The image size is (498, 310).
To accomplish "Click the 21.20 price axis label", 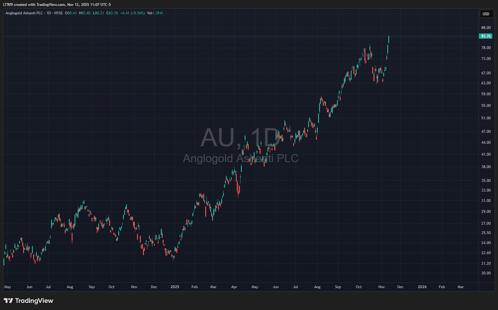I will click(x=486, y=264).
